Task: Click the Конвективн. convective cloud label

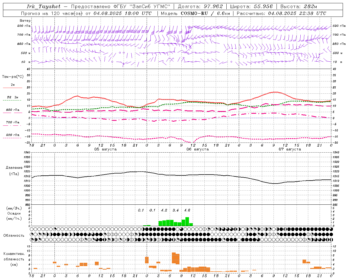Action: pos(14,254)
